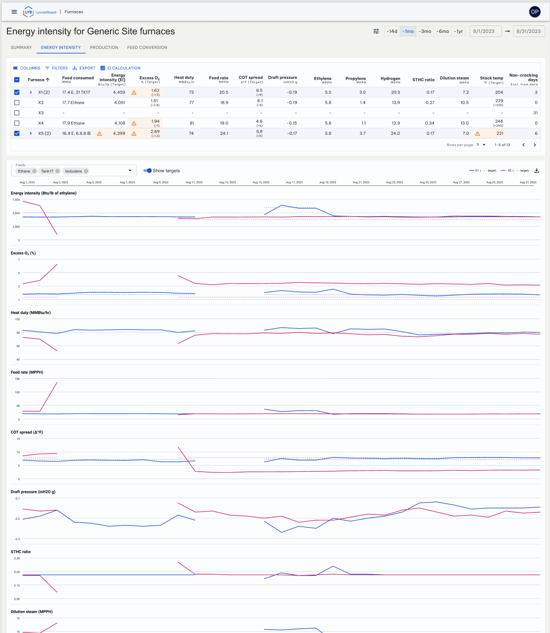This screenshot has width=550, height=633.
Task: Download the chart with the download icon
Action: [x=537, y=170]
